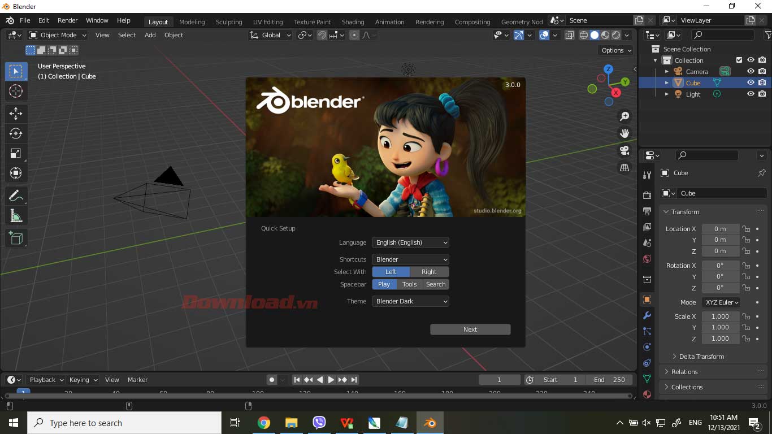Click the Options button in the viewport header
The height and width of the screenshot is (434, 772).
pyautogui.click(x=615, y=50)
